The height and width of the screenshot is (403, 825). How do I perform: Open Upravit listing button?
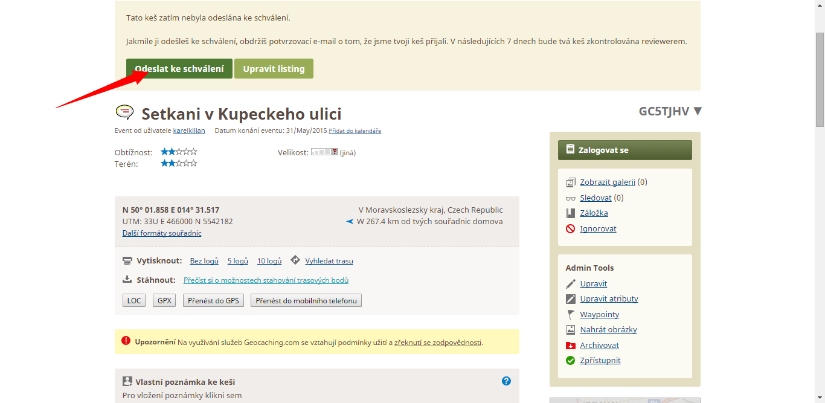(x=274, y=69)
